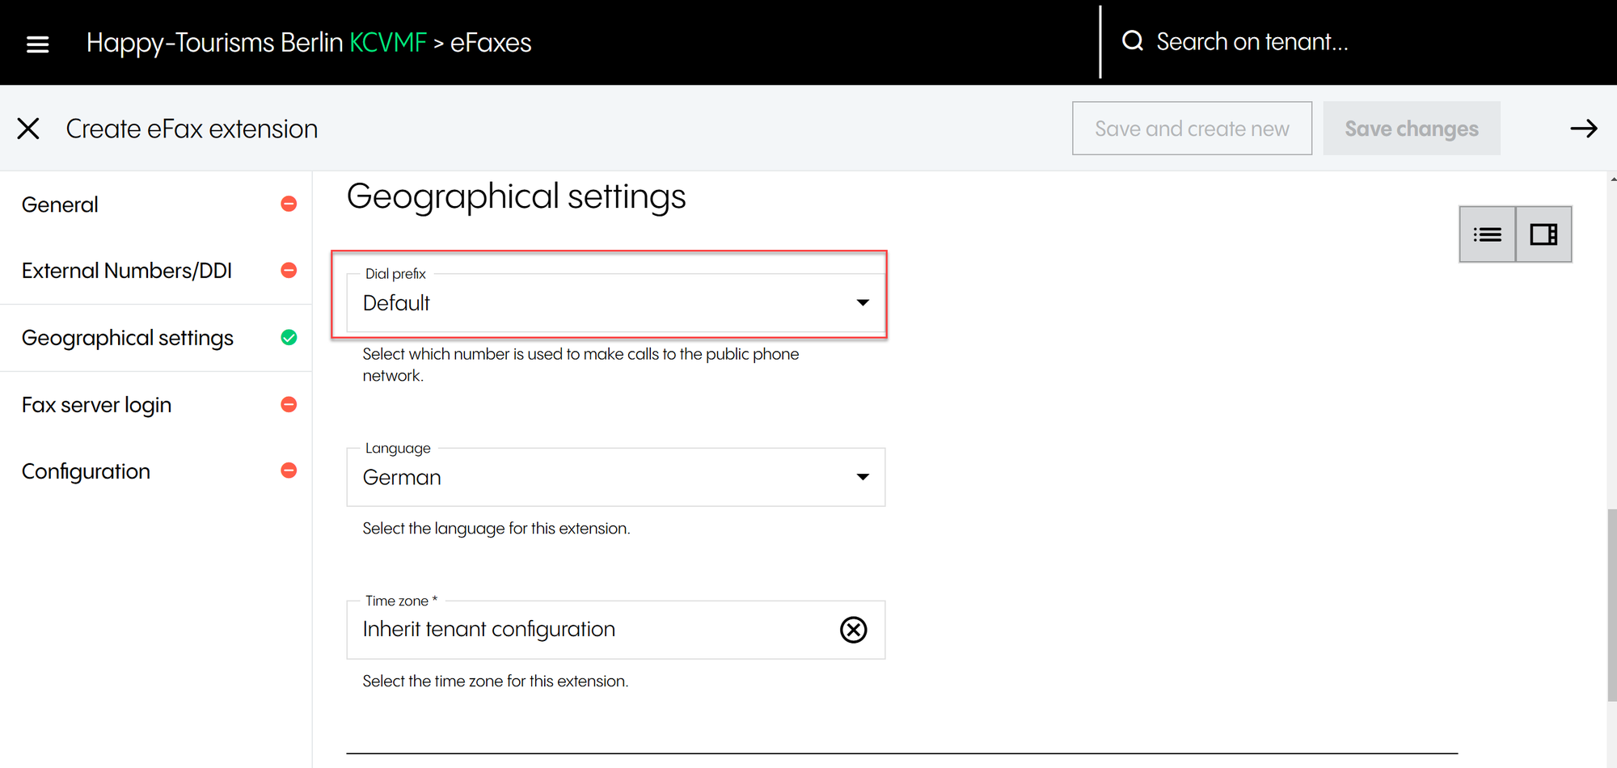Clear the Time zone field
The height and width of the screenshot is (768, 1617).
click(853, 630)
